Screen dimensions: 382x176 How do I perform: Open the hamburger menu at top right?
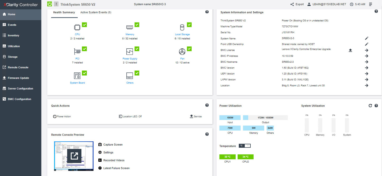pos(371,4)
